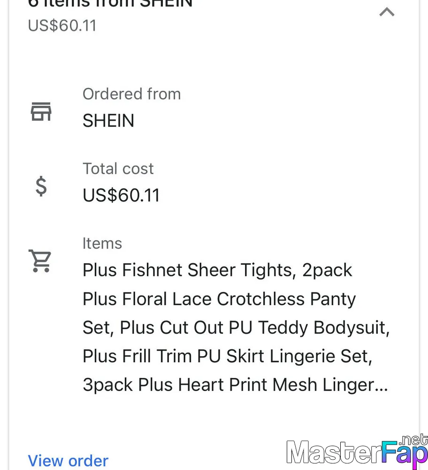The height and width of the screenshot is (470, 428).
Task: Click 'Plus Fishnet Sheer Tights, 2pack' text
Action: (217, 270)
